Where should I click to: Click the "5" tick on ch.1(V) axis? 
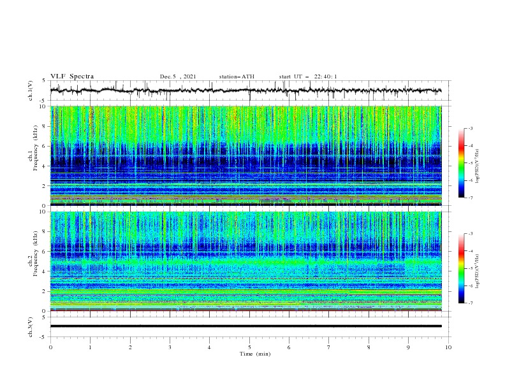44,81
